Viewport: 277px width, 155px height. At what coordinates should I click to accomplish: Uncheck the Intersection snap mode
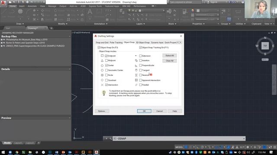[106, 85]
